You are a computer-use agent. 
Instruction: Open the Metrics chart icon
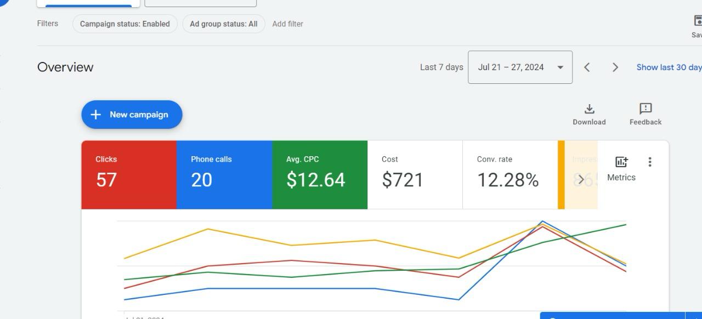coord(621,162)
